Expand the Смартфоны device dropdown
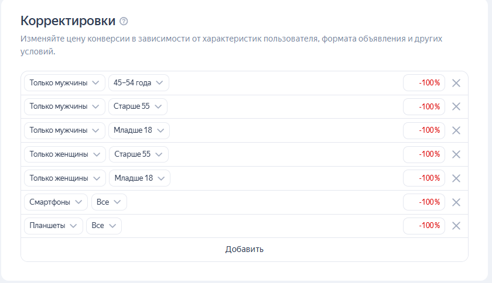492x283 pixels. pos(56,202)
